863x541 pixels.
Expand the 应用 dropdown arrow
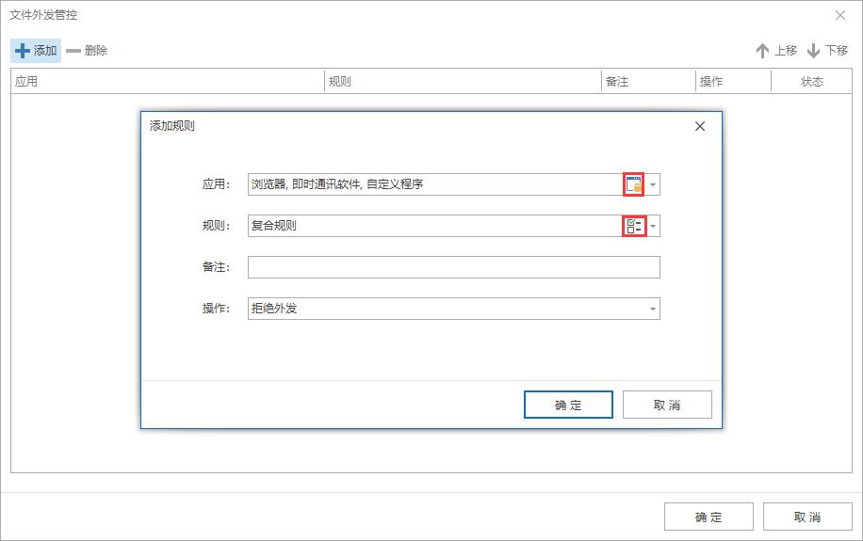[x=653, y=184]
